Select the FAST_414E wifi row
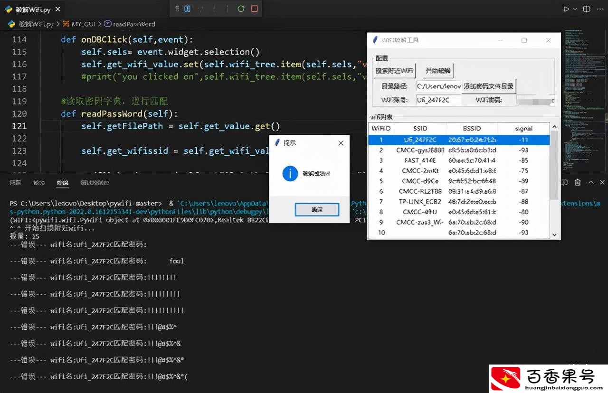608x393 pixels. click(459, 160)
